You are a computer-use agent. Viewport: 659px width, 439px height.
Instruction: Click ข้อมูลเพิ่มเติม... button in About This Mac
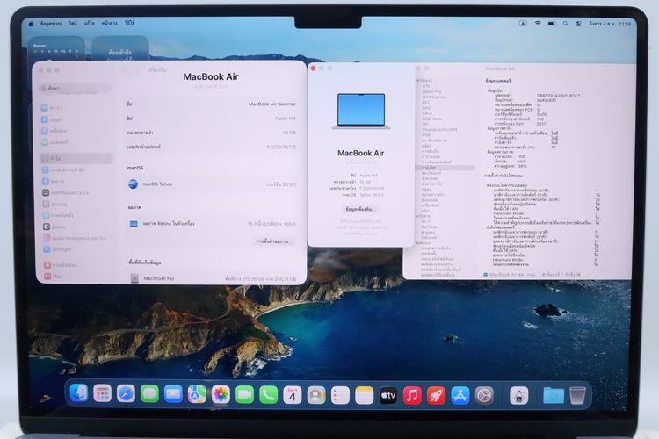click(359, 209)
